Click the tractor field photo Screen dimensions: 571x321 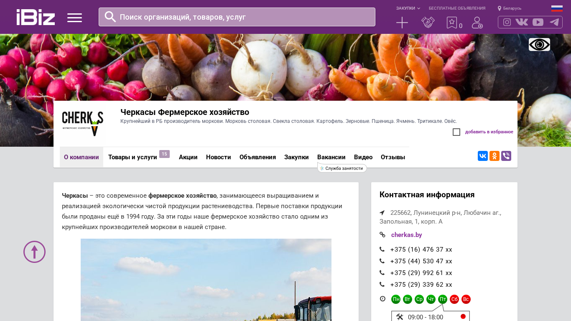tap(206, 280)
